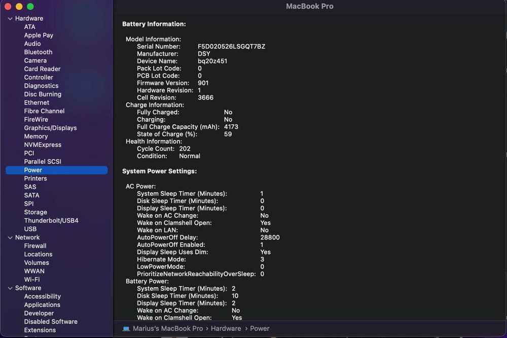Click PrioritizeNetworkReachabilityOverSleep label
Screen dimensions: 507x338
coord(196,274)
